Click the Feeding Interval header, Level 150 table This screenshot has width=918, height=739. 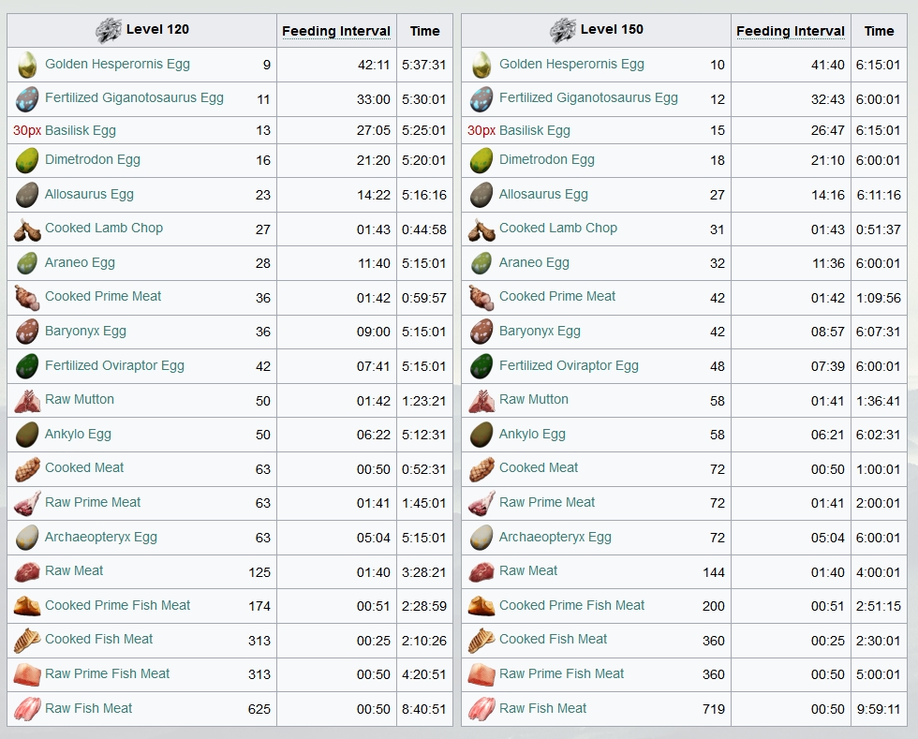point(791,31)
